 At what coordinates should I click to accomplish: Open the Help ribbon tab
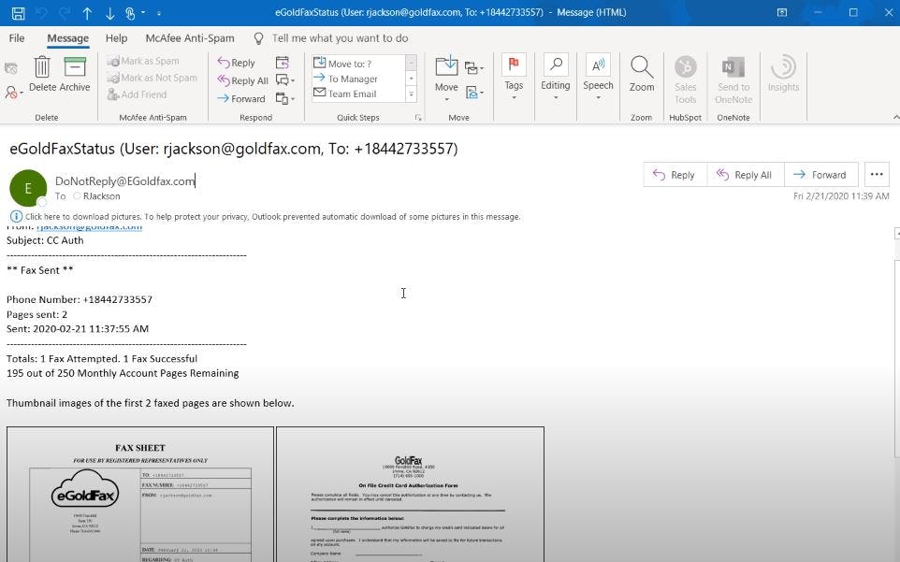116,38
